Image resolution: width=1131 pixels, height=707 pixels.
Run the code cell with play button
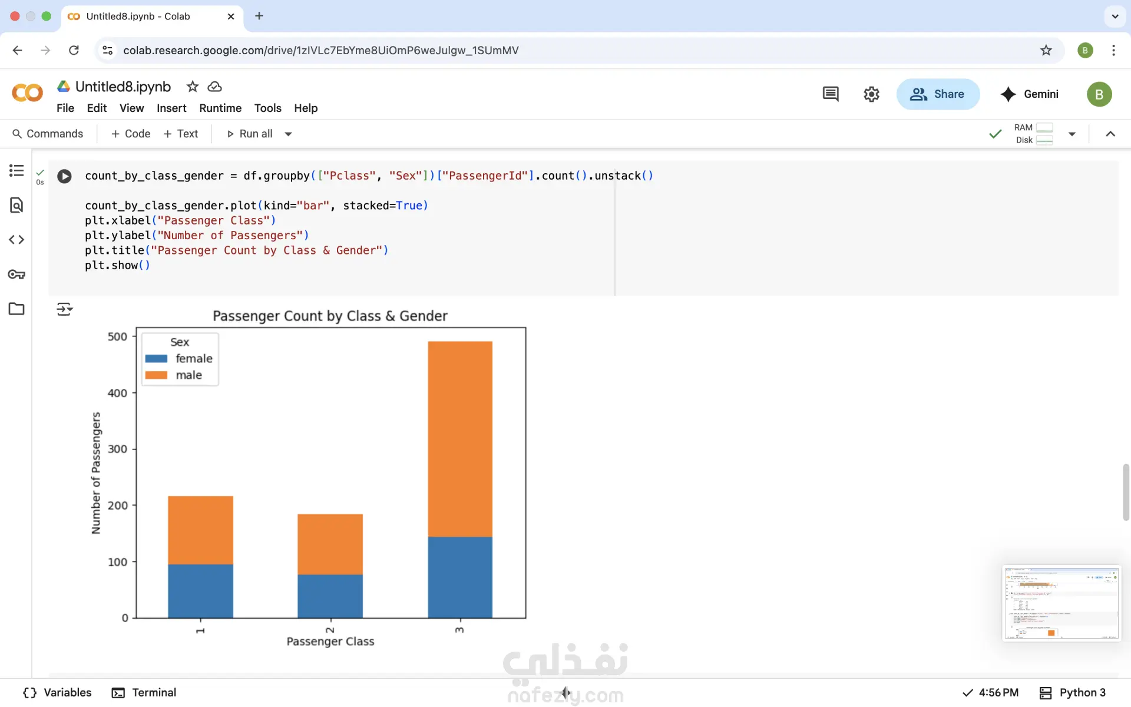click(64, 176)
